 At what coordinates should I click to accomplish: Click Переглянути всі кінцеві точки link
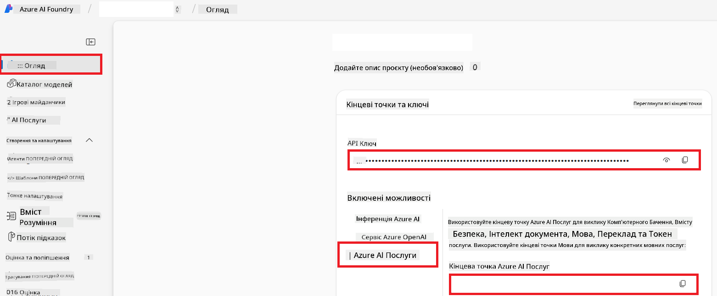click(x=667, y=104)
